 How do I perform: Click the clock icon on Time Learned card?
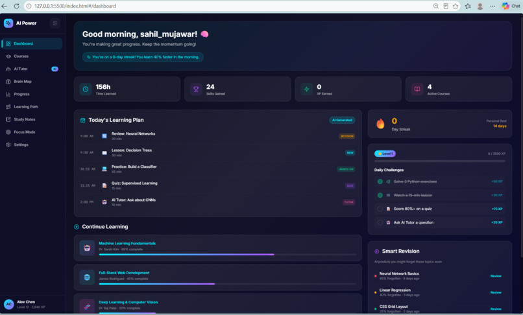pyautogui.click(x=86, y=89)
